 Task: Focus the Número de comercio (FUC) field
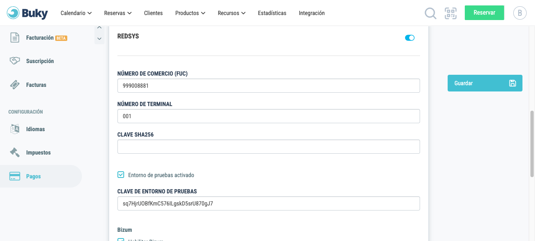[269, 86]
